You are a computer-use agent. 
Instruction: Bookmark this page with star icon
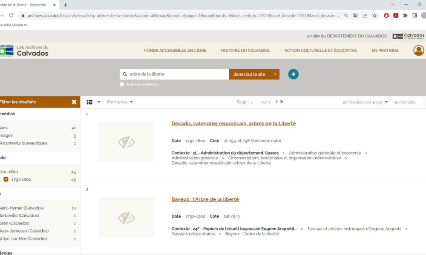tap(374, 15)
